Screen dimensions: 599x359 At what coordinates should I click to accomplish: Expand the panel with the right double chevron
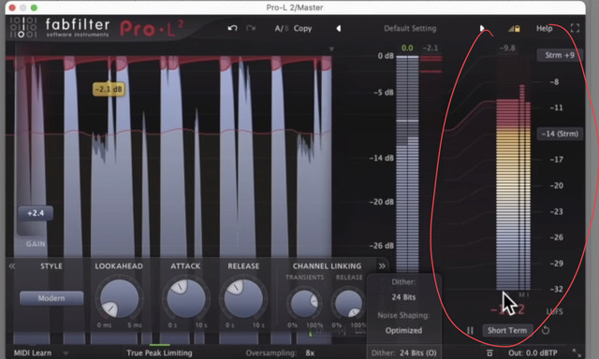tap(382, 266)
